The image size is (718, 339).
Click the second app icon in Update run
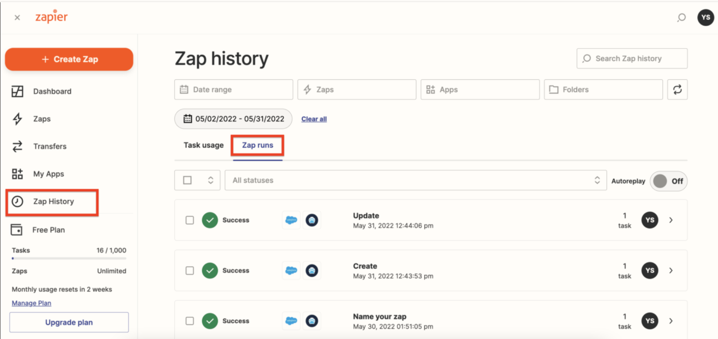[x=312, y=220]
